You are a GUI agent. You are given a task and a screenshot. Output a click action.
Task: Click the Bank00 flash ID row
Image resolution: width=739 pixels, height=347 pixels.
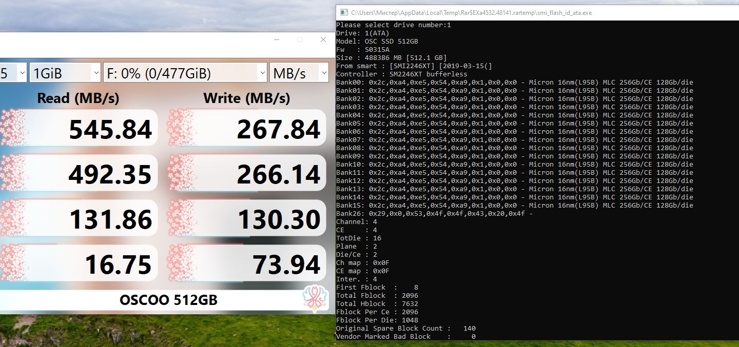pyautogui.click(x=515, y=82)
